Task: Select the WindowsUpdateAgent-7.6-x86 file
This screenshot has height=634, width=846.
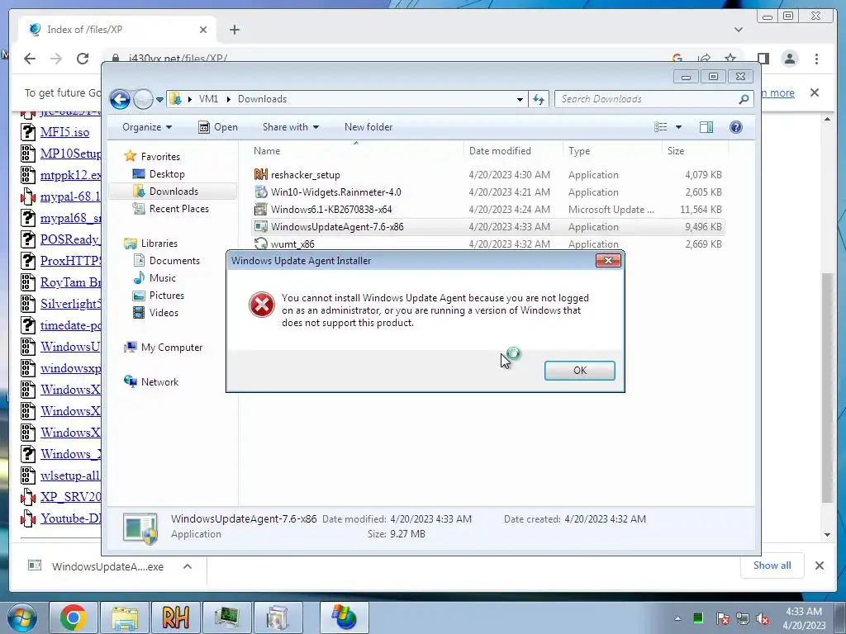Action: pos(337,227)
